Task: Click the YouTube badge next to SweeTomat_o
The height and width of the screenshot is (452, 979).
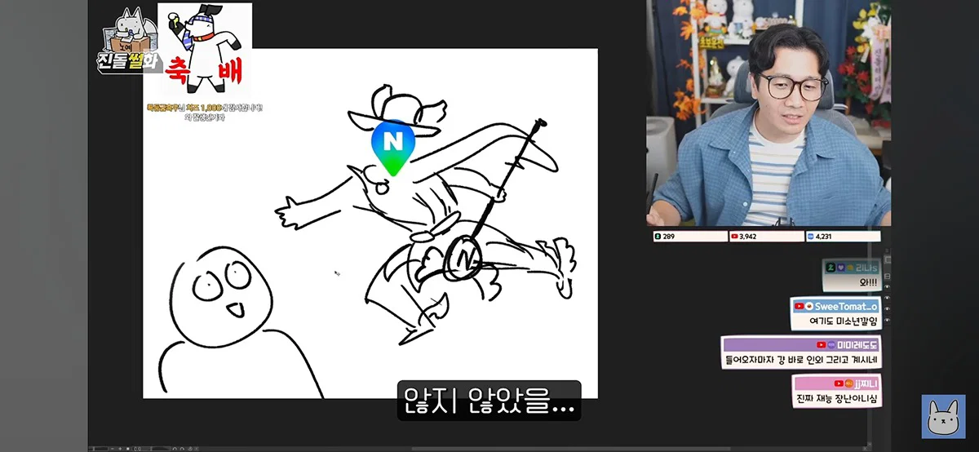Action: [x=799, y=306]
